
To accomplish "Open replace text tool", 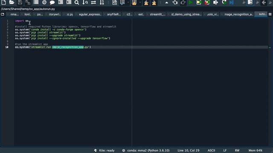I will click(93, 3).
